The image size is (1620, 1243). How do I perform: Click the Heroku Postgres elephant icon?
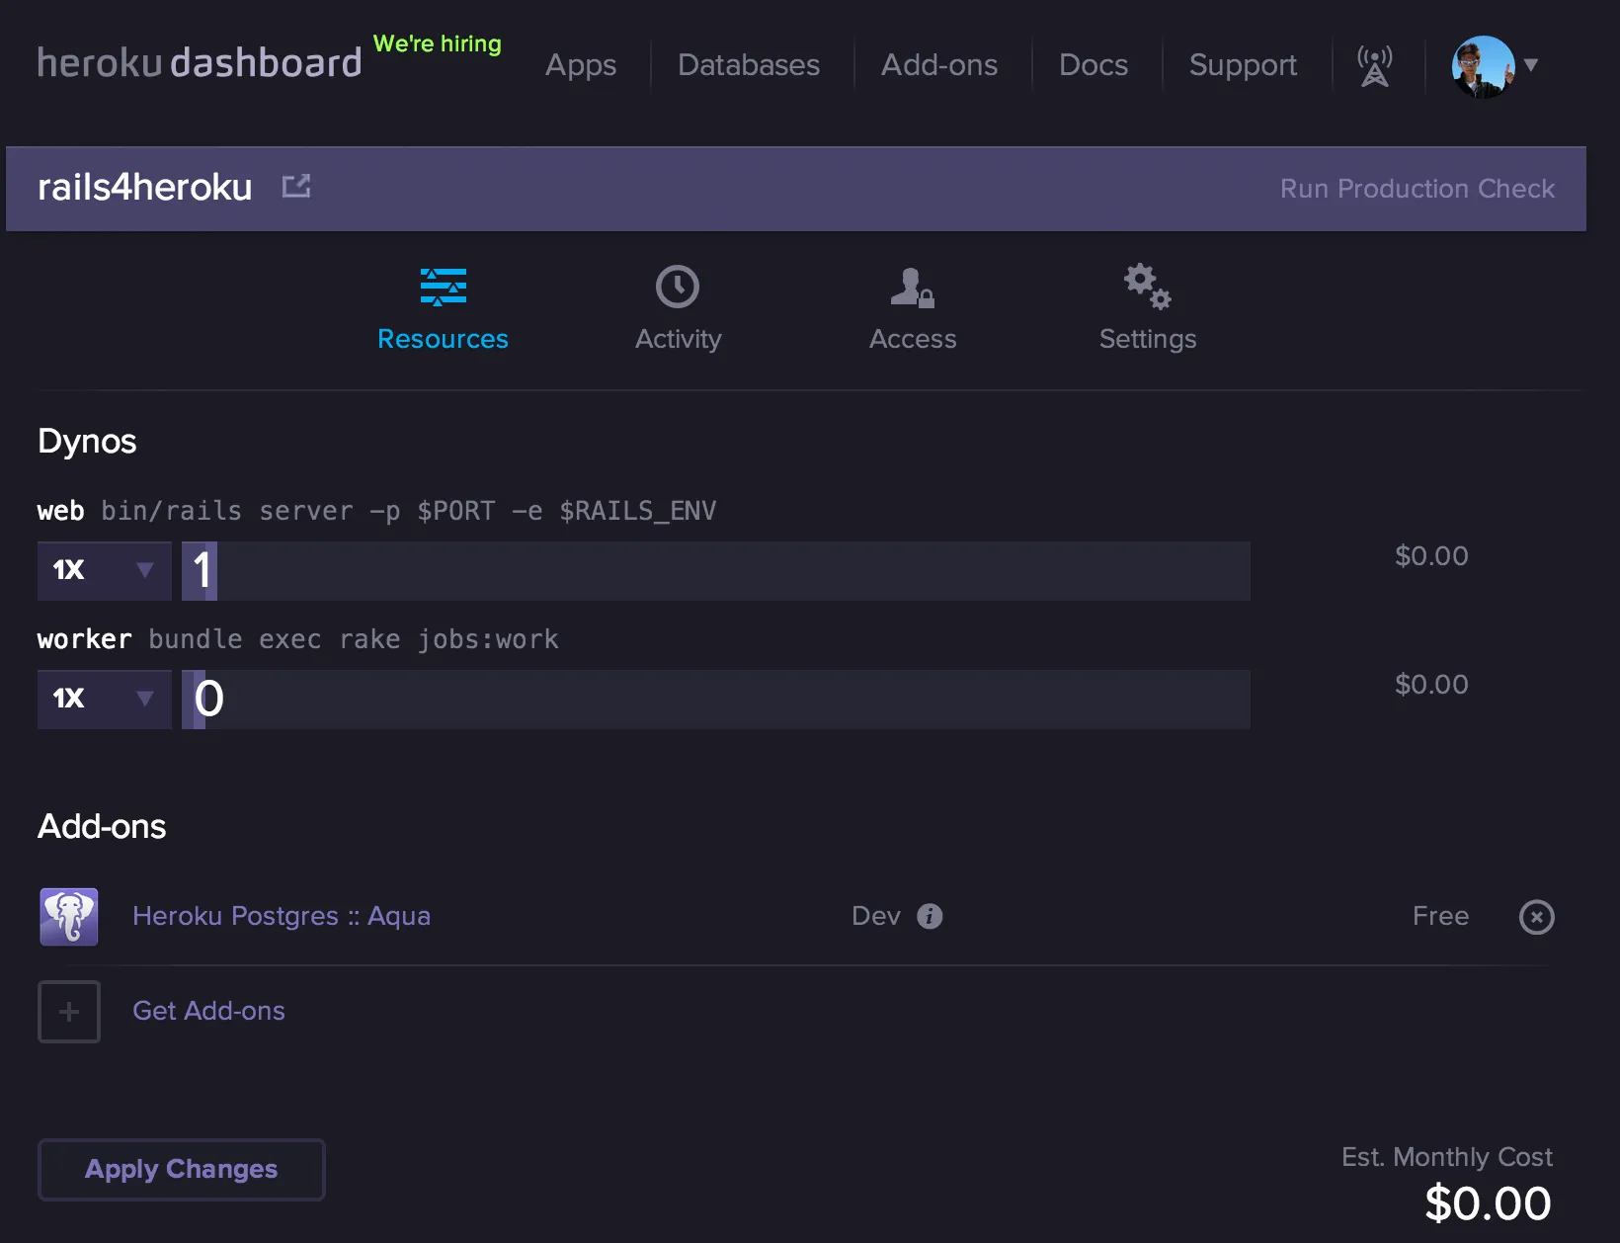click(69, 917)
